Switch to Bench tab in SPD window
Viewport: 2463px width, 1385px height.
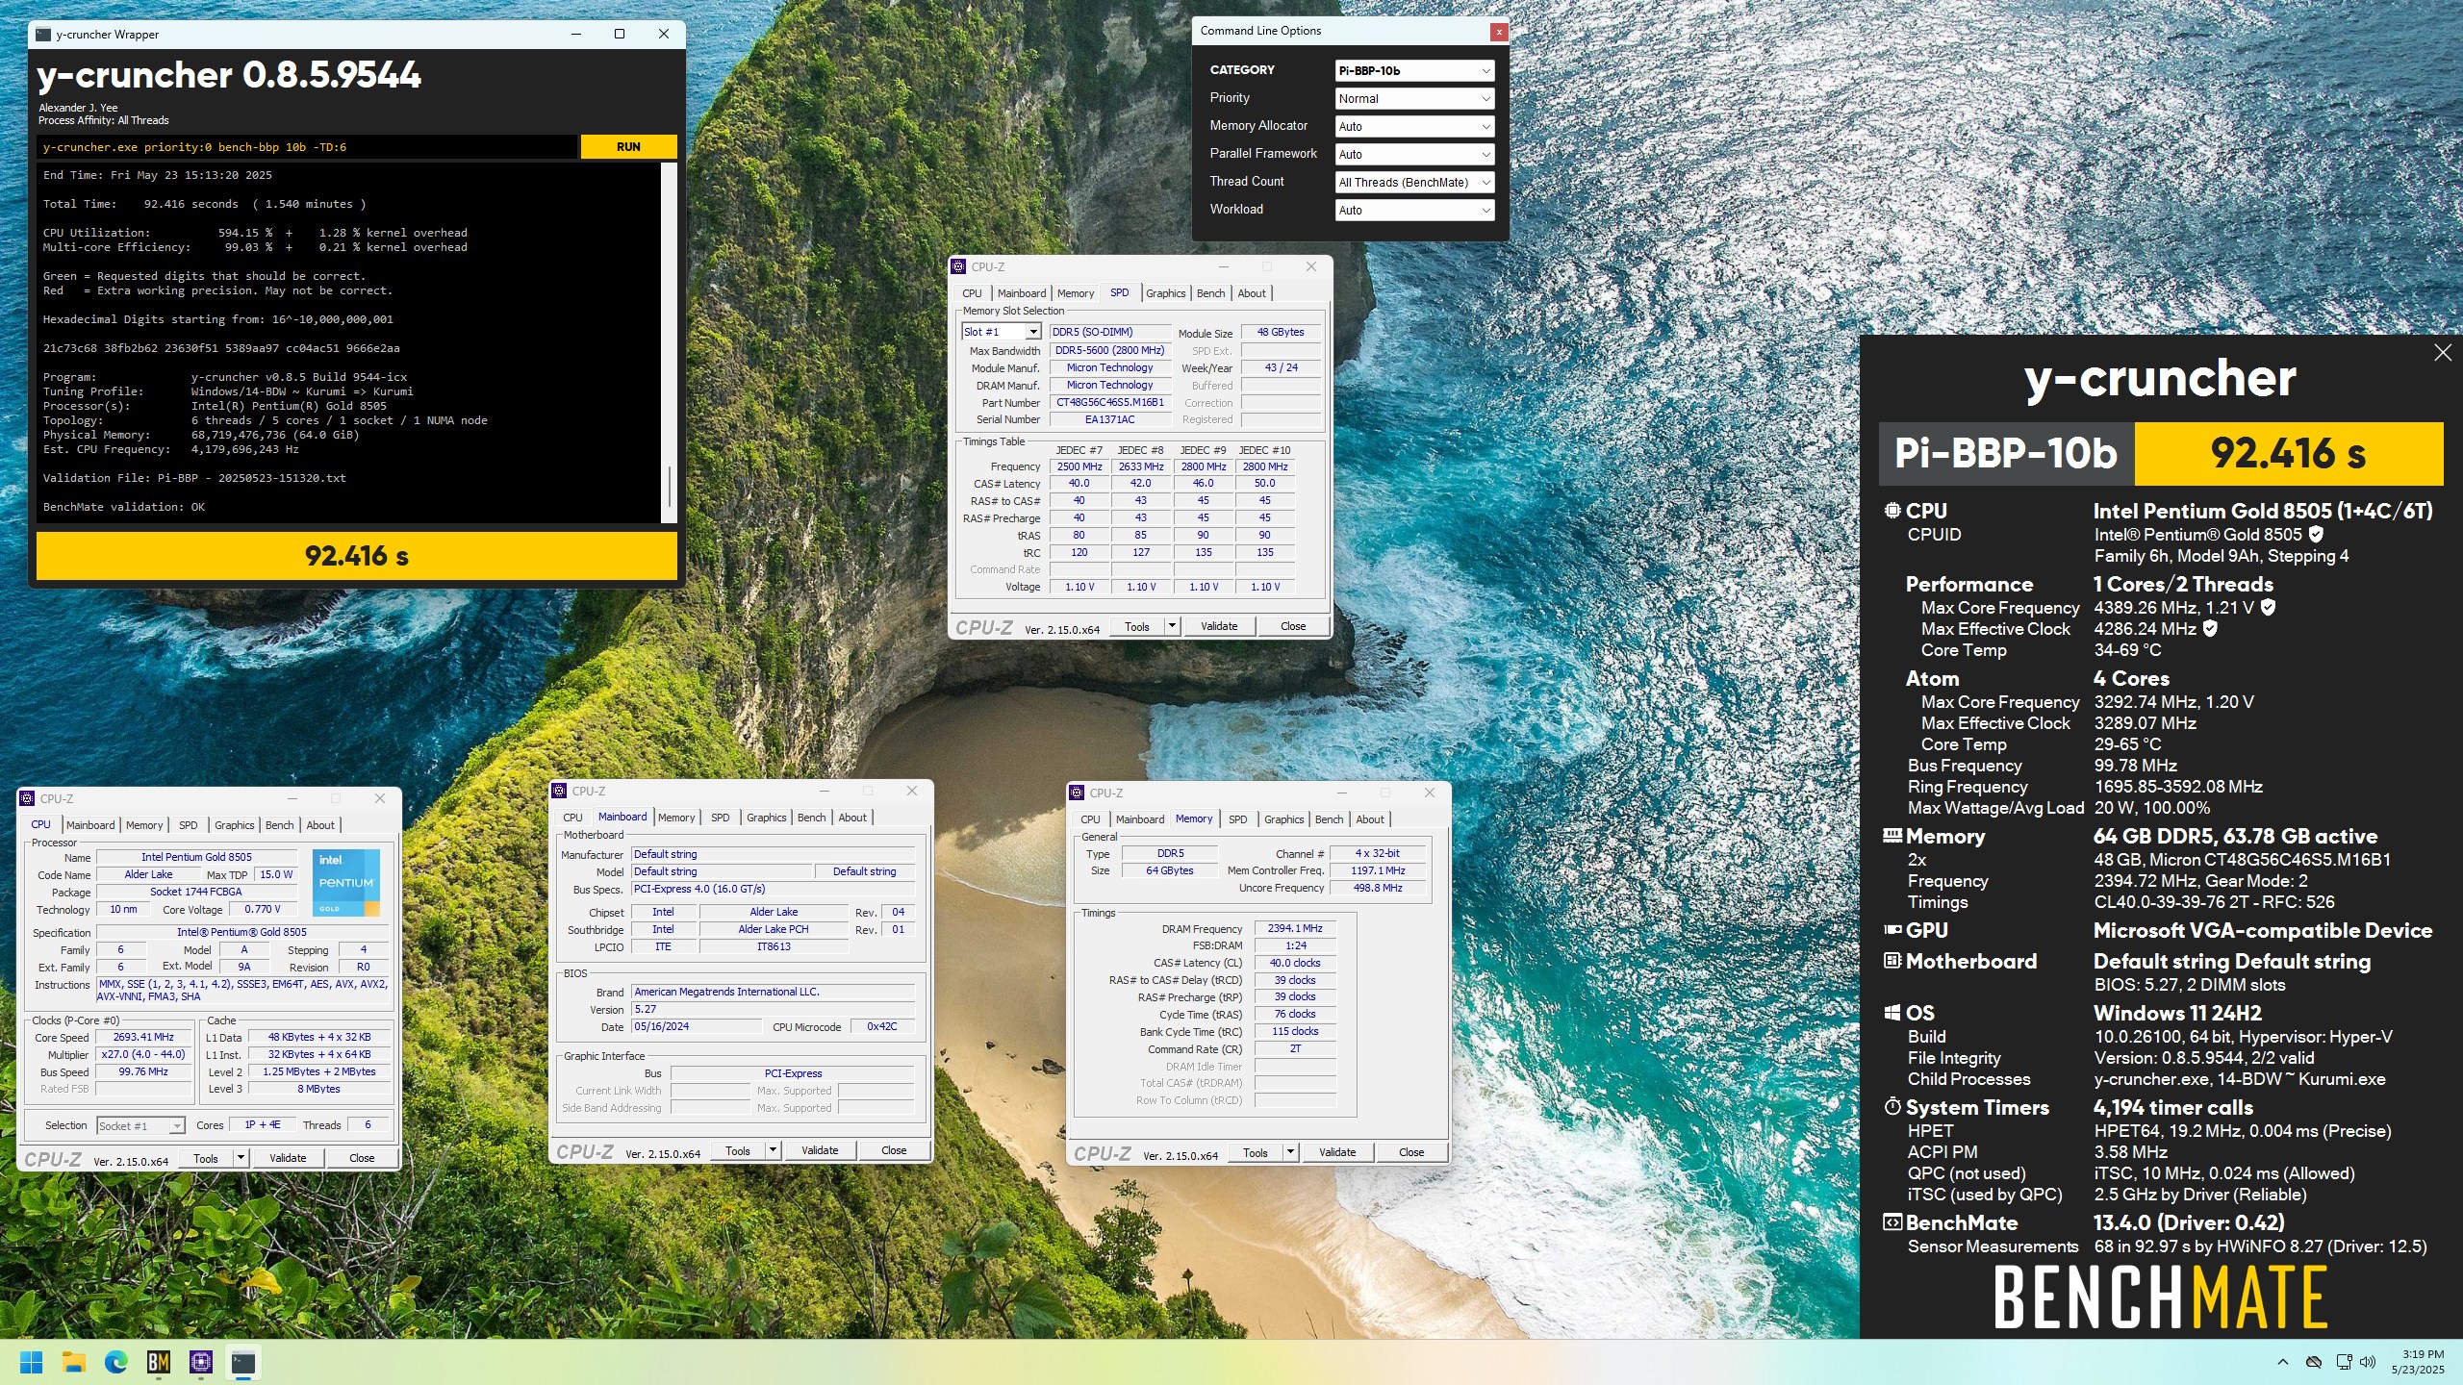(1211, 293)
